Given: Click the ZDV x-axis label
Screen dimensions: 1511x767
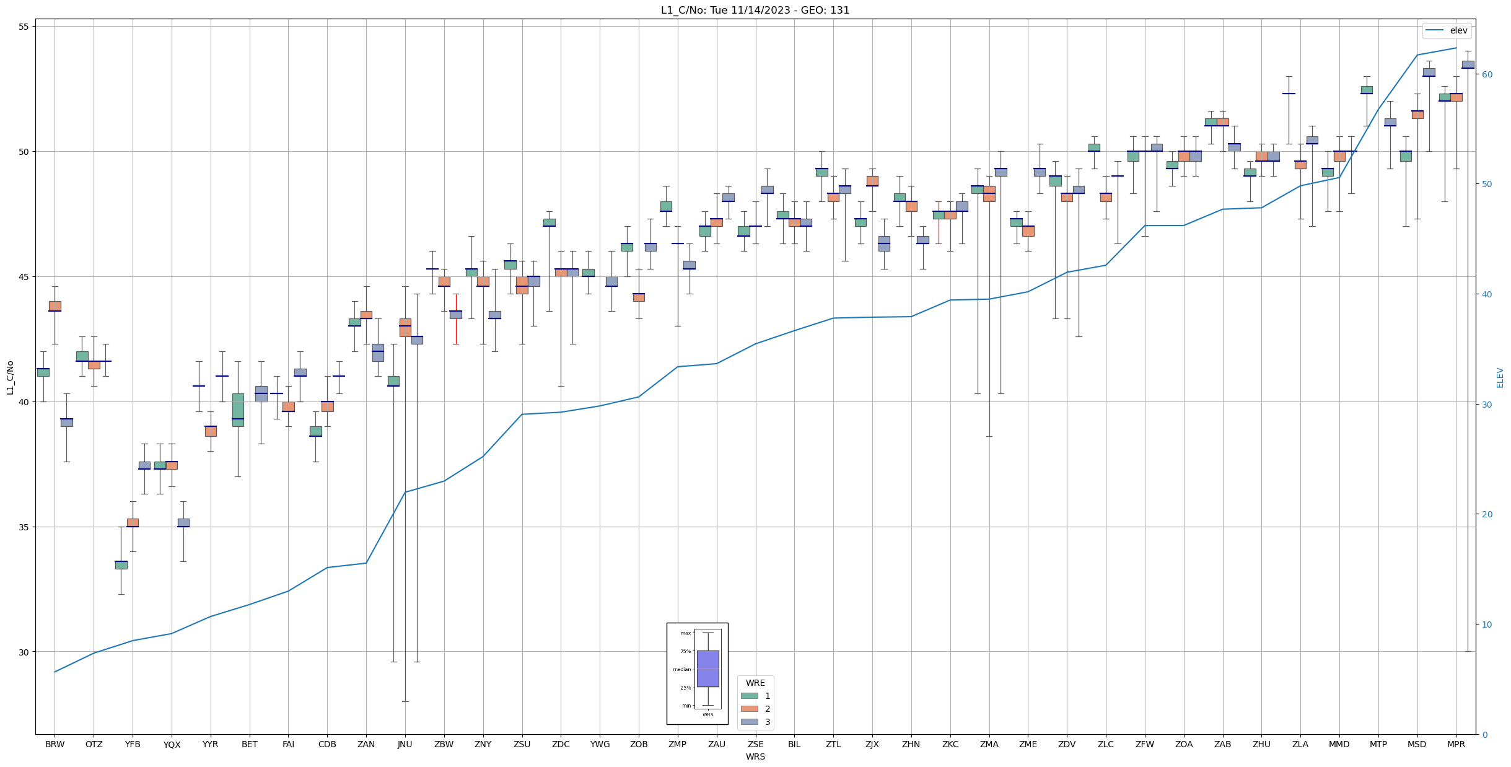Looking at the screenshot, I should click(1067, 744).
